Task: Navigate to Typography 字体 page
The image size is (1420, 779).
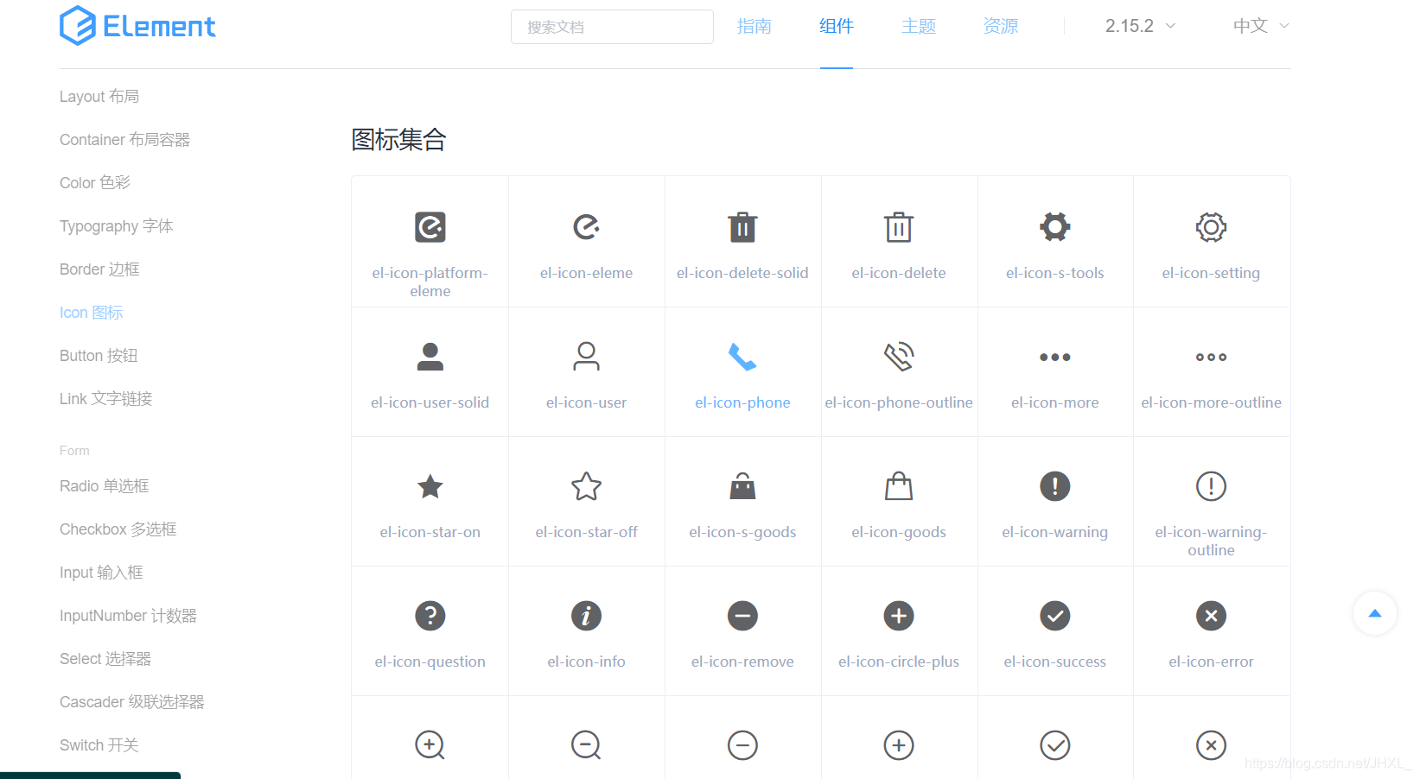Action: [x=117, y=226]
